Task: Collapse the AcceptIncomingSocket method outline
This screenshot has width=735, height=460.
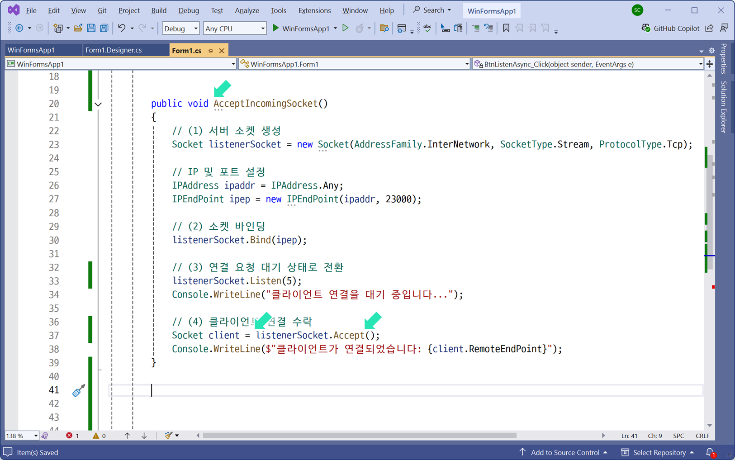Action: pyautogui.click(x=98, y=104)
